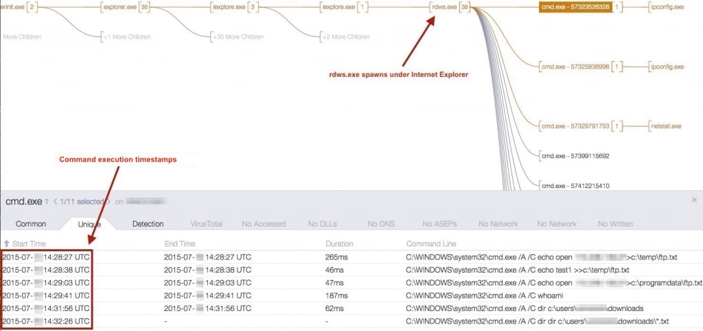Viewport: 703px width, 331px height.
Task: Sort by Start Time arrow icon
Action: point(7,244)
